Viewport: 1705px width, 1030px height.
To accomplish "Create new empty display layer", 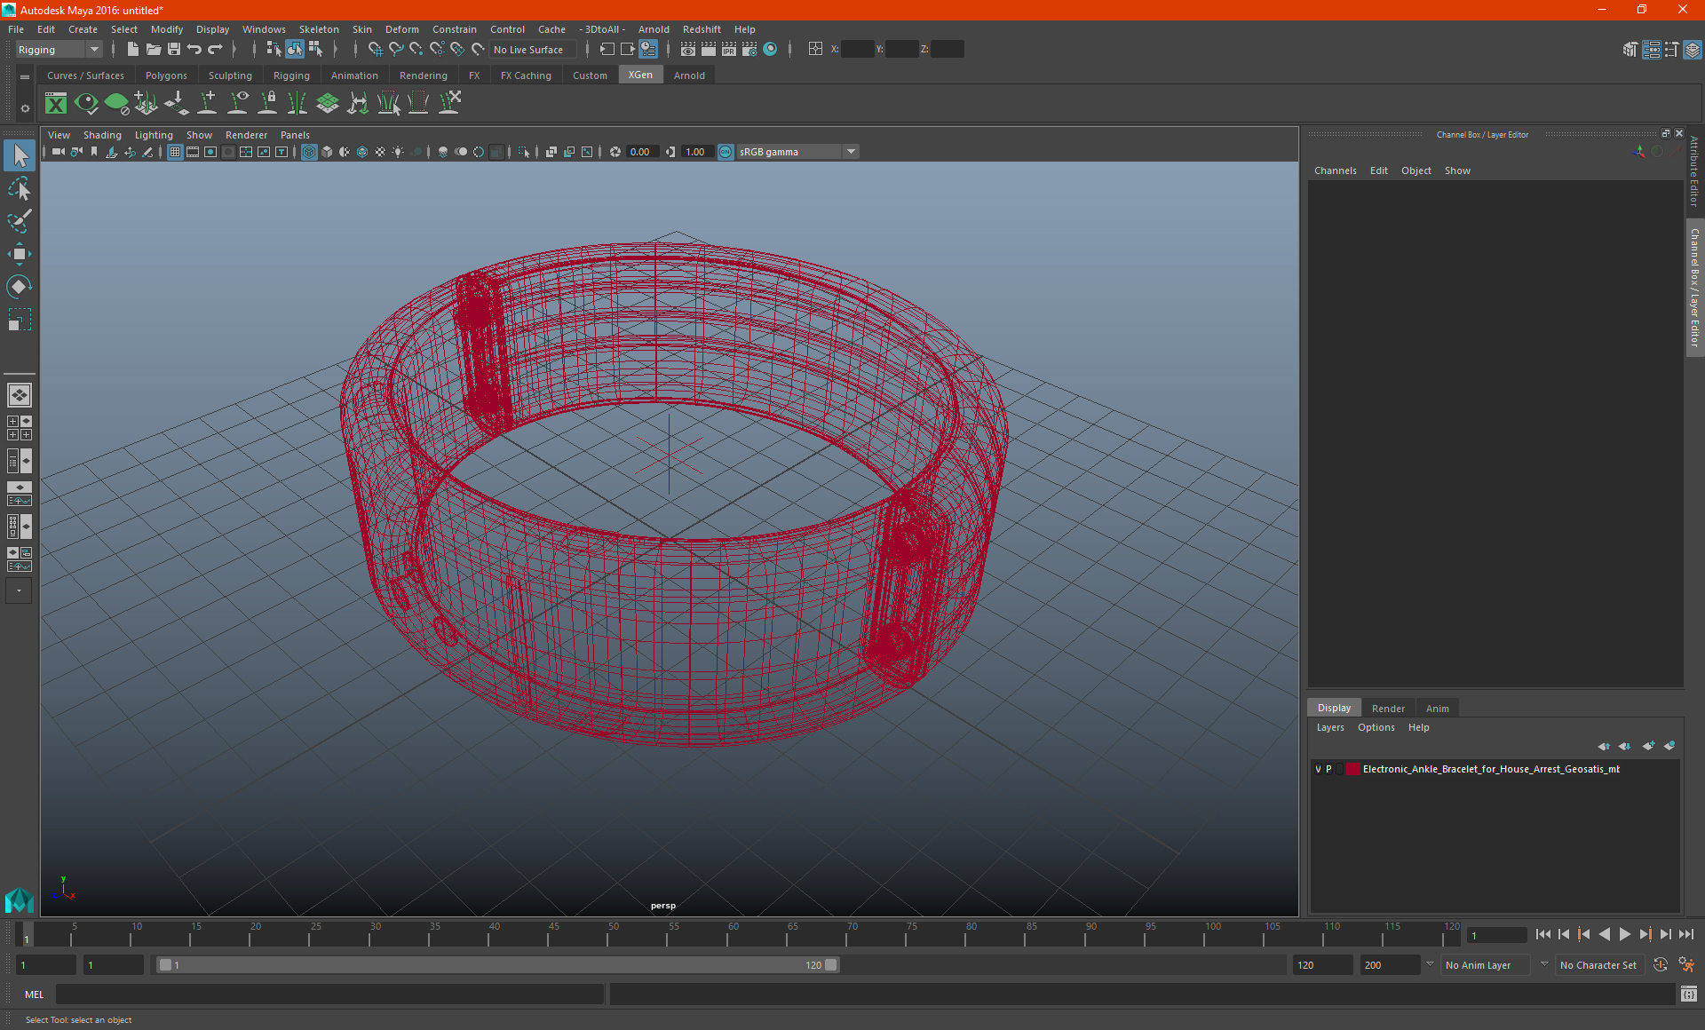I will pos(1648,746).
